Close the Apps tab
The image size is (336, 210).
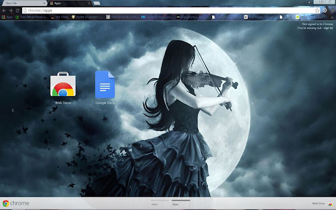[x=89, y=3]
